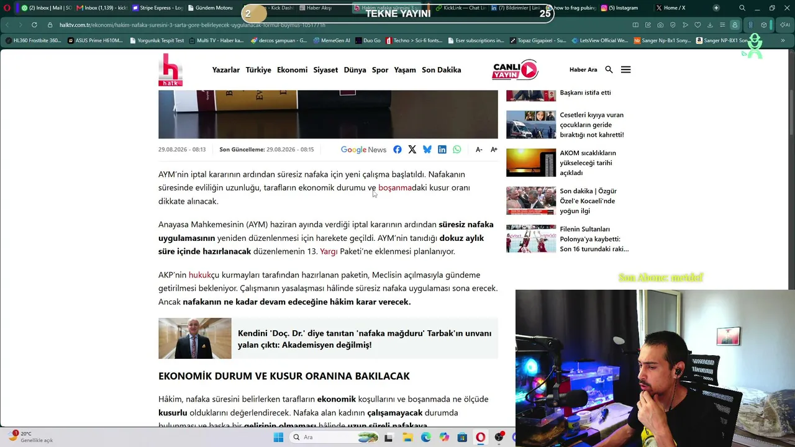Click the search magnifier next to Haber Ara

click(609, 70)
